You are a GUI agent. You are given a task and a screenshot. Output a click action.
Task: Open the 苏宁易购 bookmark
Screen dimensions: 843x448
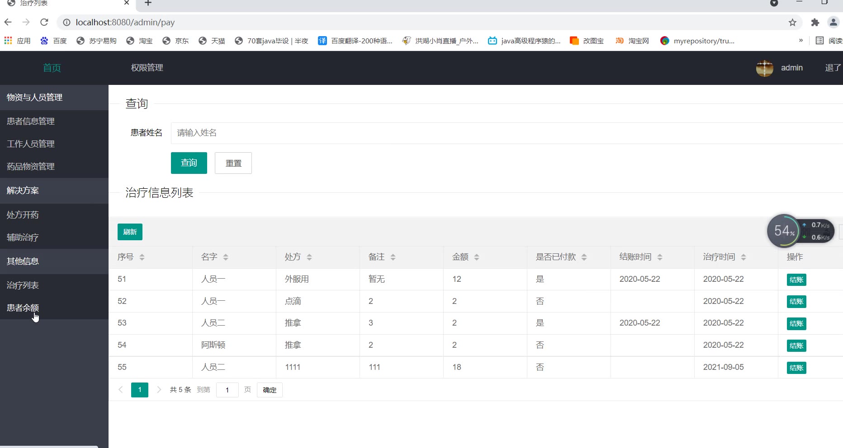(x=96, y=41)
